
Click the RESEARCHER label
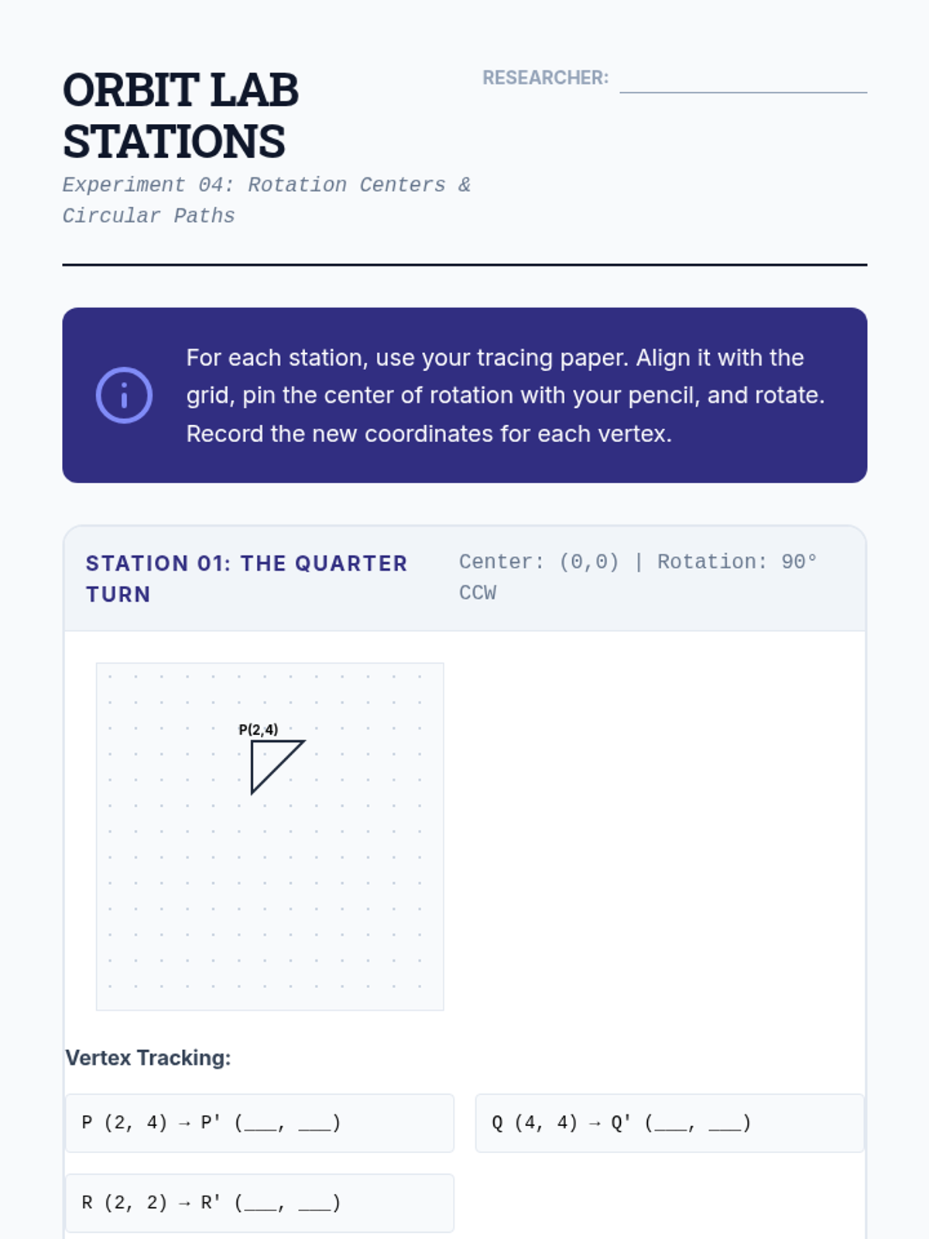[x=546, y=78]
